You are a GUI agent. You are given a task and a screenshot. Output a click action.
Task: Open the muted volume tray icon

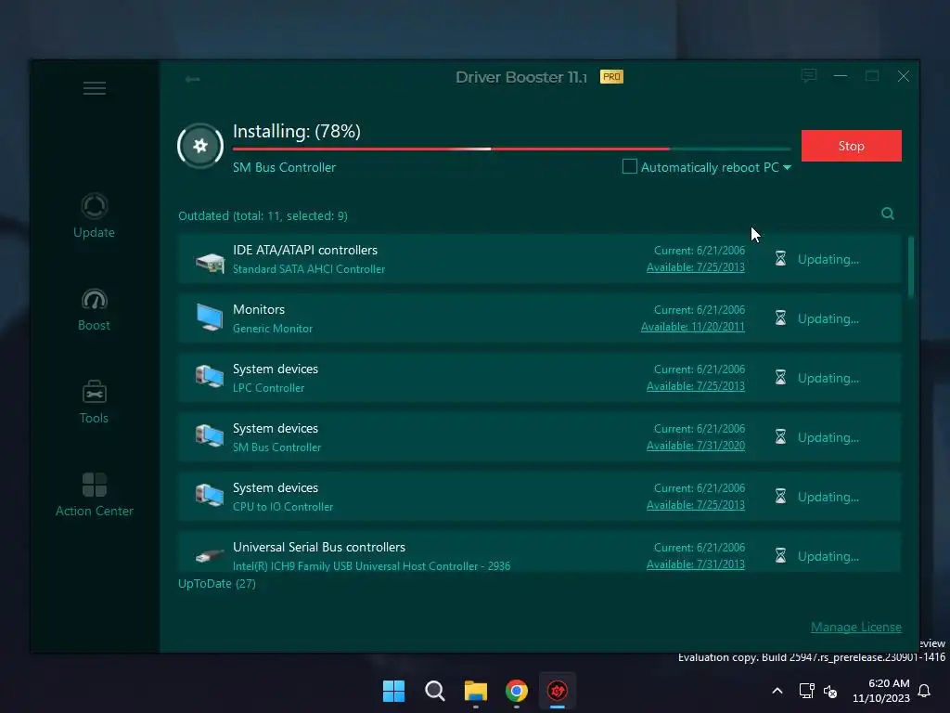[x=830, y=691]
